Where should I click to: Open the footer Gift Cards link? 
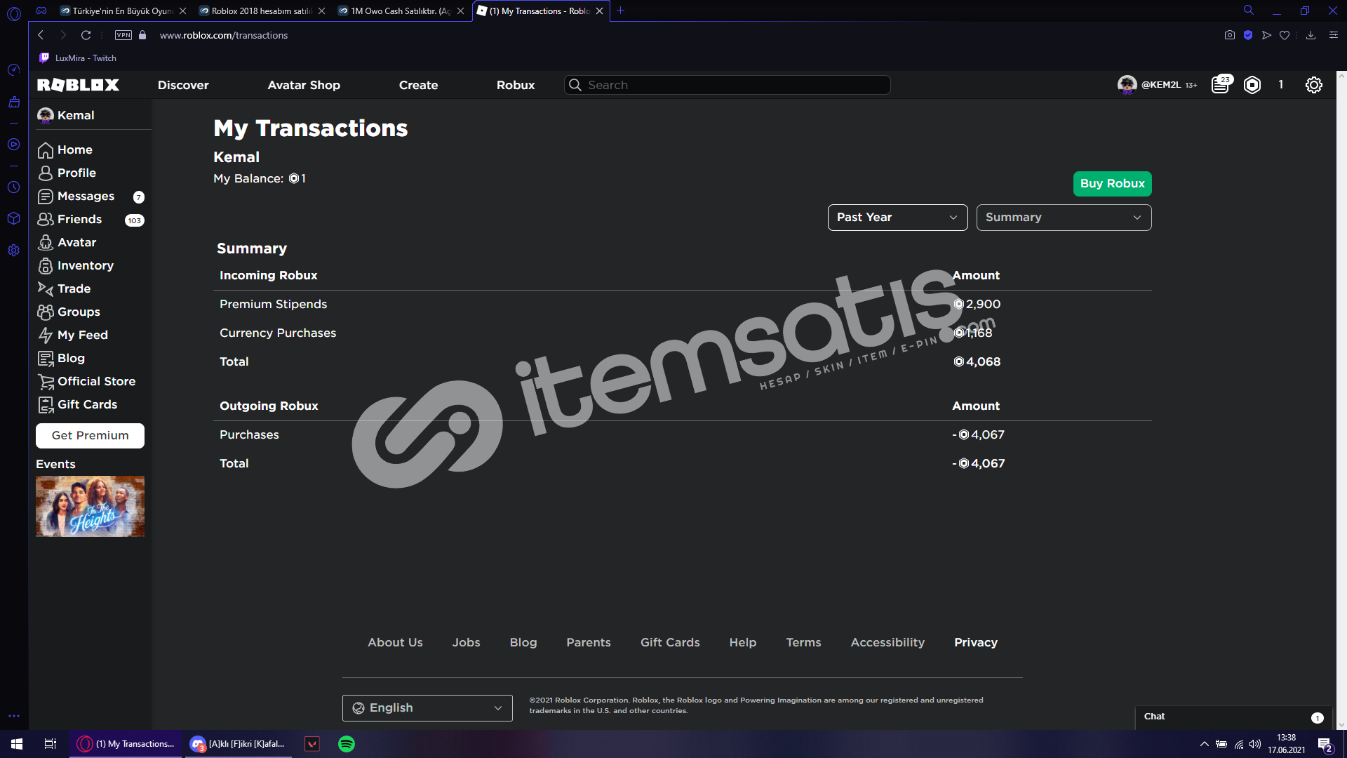click(670, 642)
